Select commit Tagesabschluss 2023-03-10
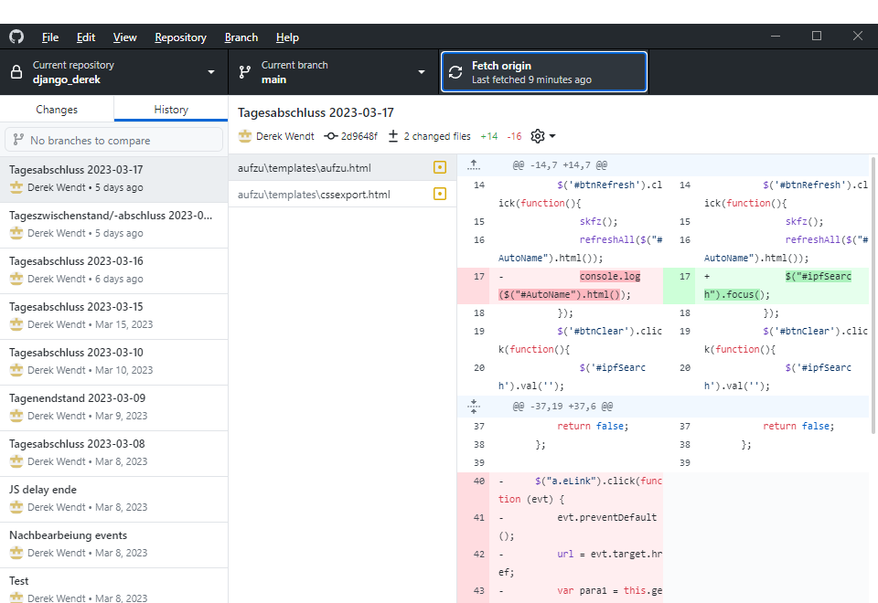Screen dimensions: 878x603 point(113,362)
